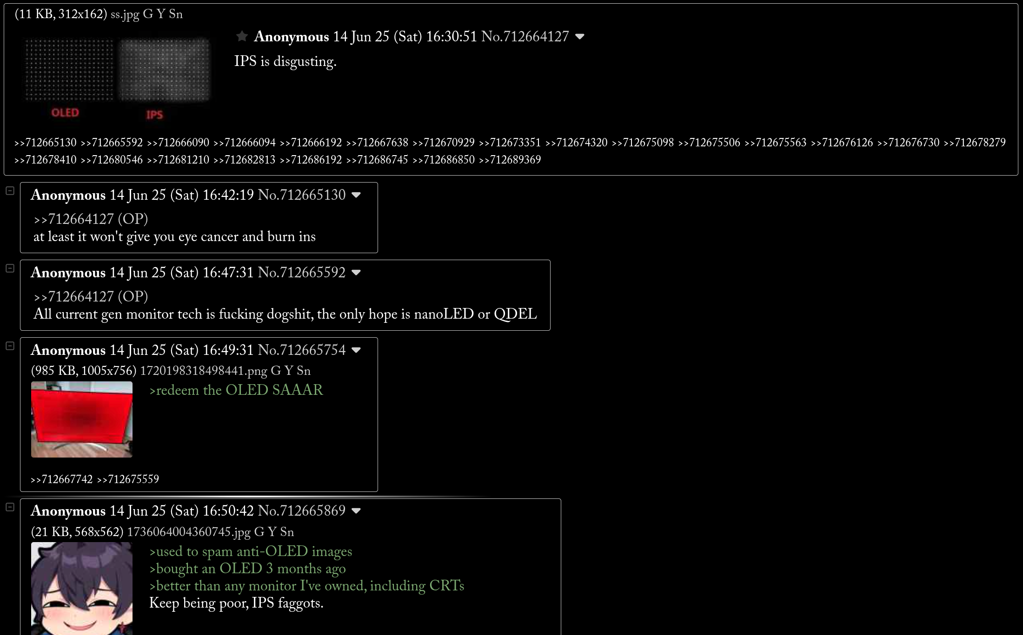Follow backlink >>712665130 under the OP

click(45, 143)
